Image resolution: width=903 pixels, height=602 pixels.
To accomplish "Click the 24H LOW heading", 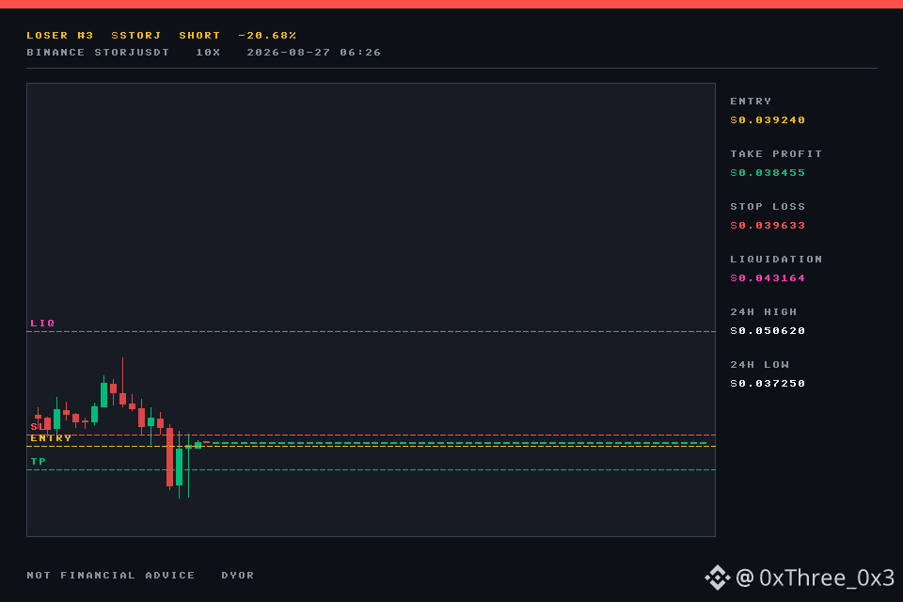I will (760, 365).
